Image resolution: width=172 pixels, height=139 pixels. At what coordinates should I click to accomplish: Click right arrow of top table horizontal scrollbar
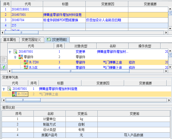click(166, 33)
